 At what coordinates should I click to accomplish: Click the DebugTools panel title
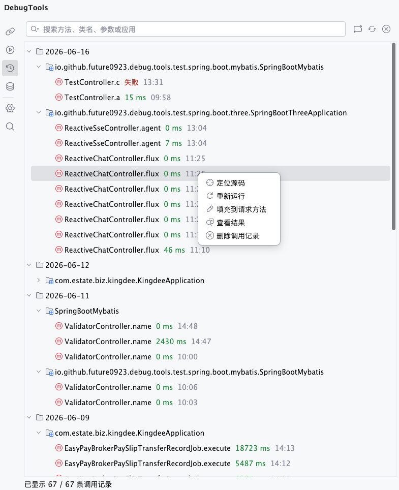pos(26,8)
